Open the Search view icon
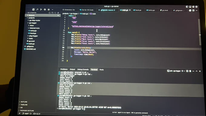206x116 pixels. tap(37, 9)
